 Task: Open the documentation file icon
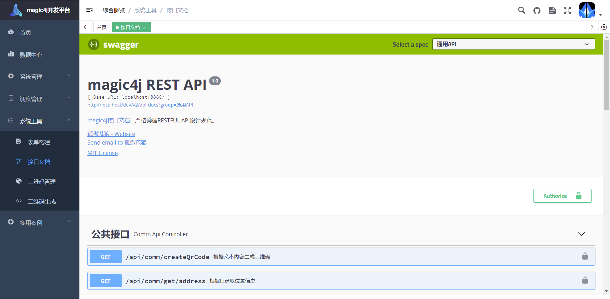tap(552, 10)
